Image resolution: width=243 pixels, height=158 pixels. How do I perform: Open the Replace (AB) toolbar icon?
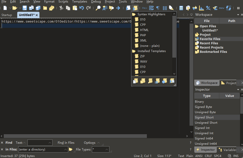click(105, 8)
